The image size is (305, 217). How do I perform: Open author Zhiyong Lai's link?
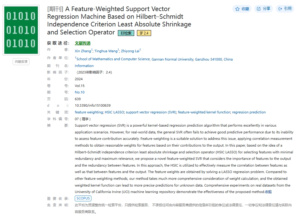(130, 51)
